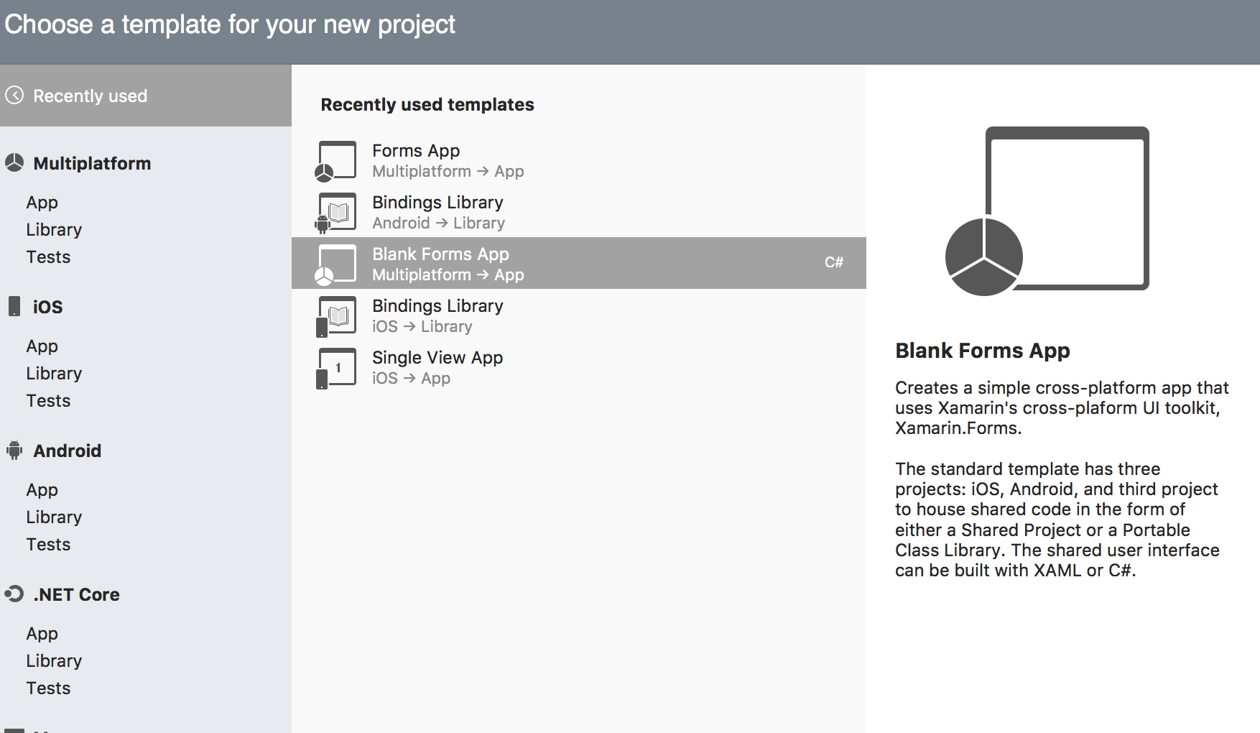Select Library under .NET Core
The height and width of the screenshot is (733, 1260).
tap(54, 661)
